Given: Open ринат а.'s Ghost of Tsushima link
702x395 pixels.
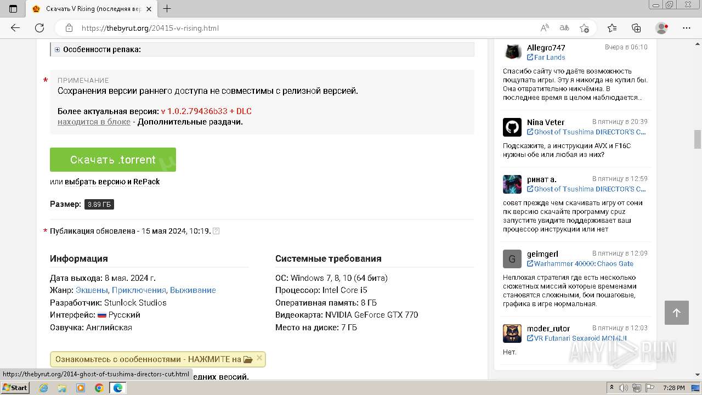Looking at the screenshot, I should click(x=586, y=189).
